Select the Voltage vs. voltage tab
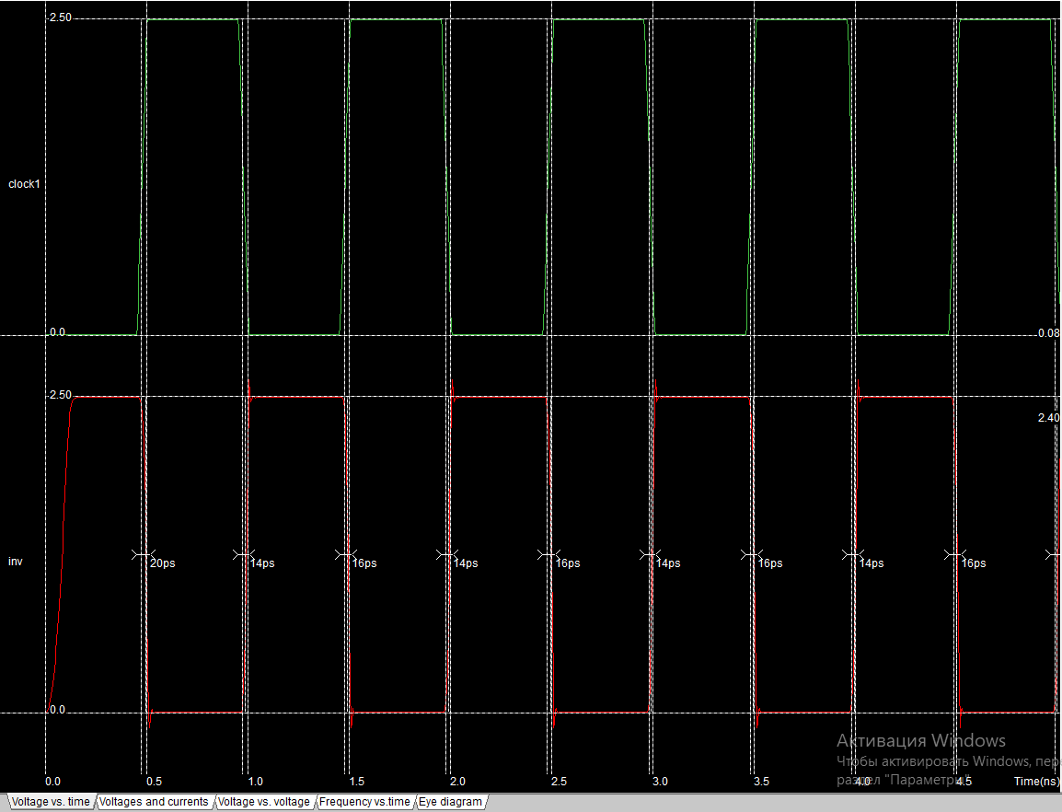 coord(263,802)
